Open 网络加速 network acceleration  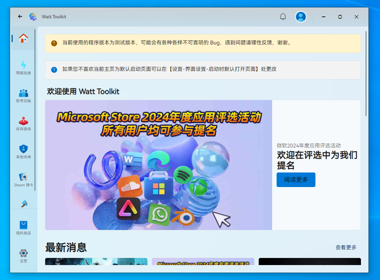(24, 68)
